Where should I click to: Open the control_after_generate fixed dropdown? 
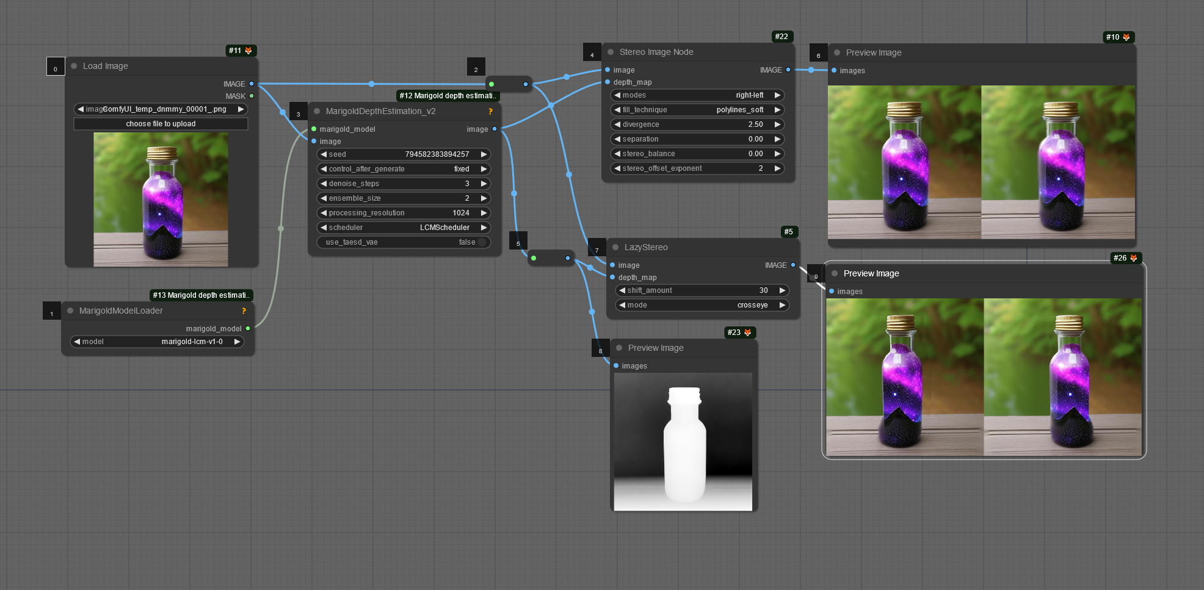(x=404, y=169)
